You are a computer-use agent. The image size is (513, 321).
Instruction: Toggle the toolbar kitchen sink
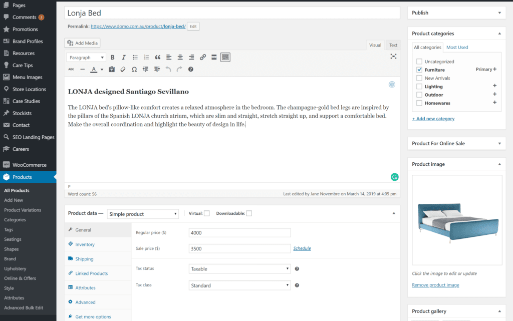point(225,57)
